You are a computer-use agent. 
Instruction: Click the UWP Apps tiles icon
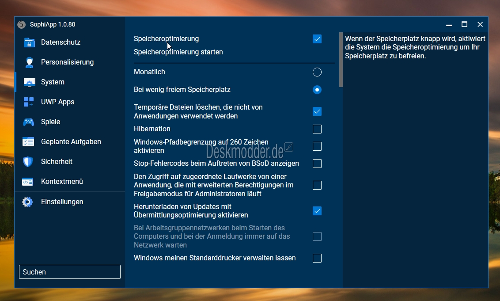point(29,102)
